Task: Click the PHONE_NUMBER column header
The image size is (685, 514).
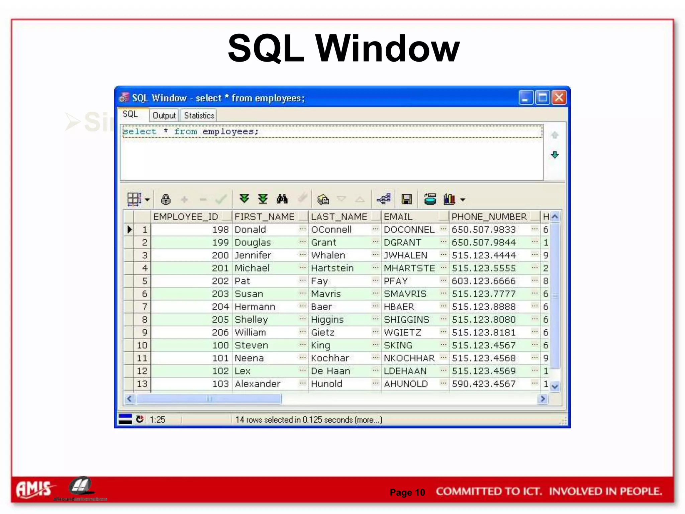Action: [x=495, y=217]
